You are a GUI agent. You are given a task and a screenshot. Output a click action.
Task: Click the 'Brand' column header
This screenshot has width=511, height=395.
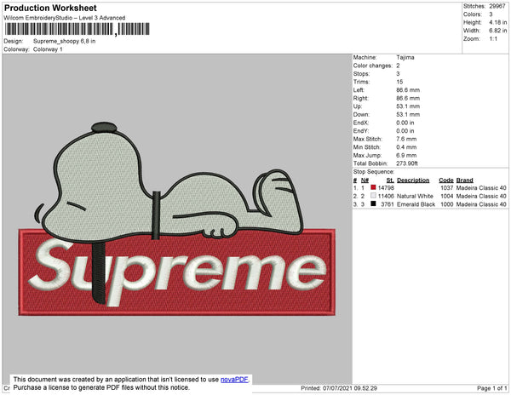464,180
